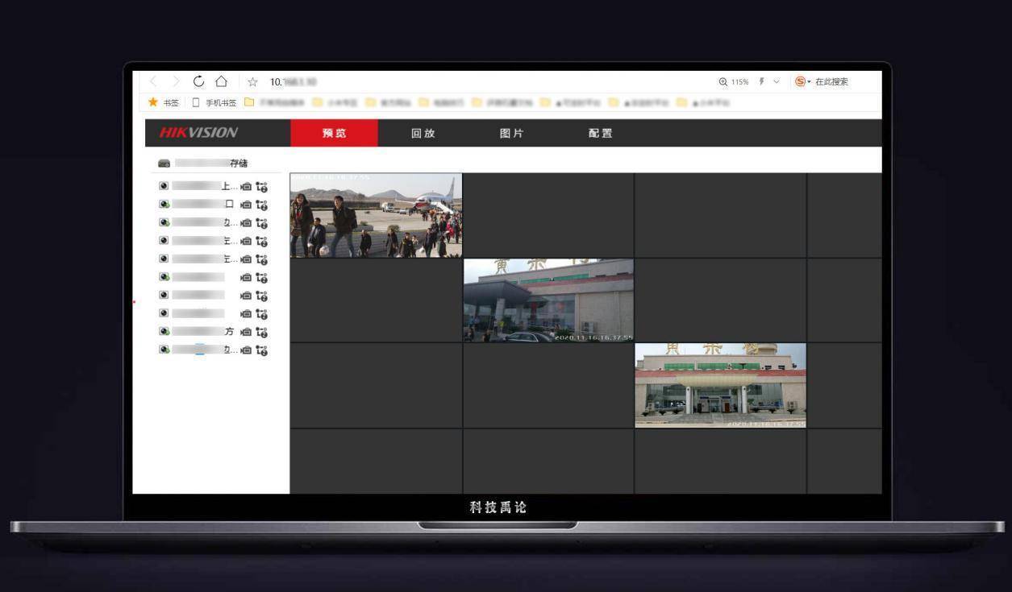Click the digital zoom icon beside the first channel
This screenshot has height=592, width=1012.
pos(261,186)
